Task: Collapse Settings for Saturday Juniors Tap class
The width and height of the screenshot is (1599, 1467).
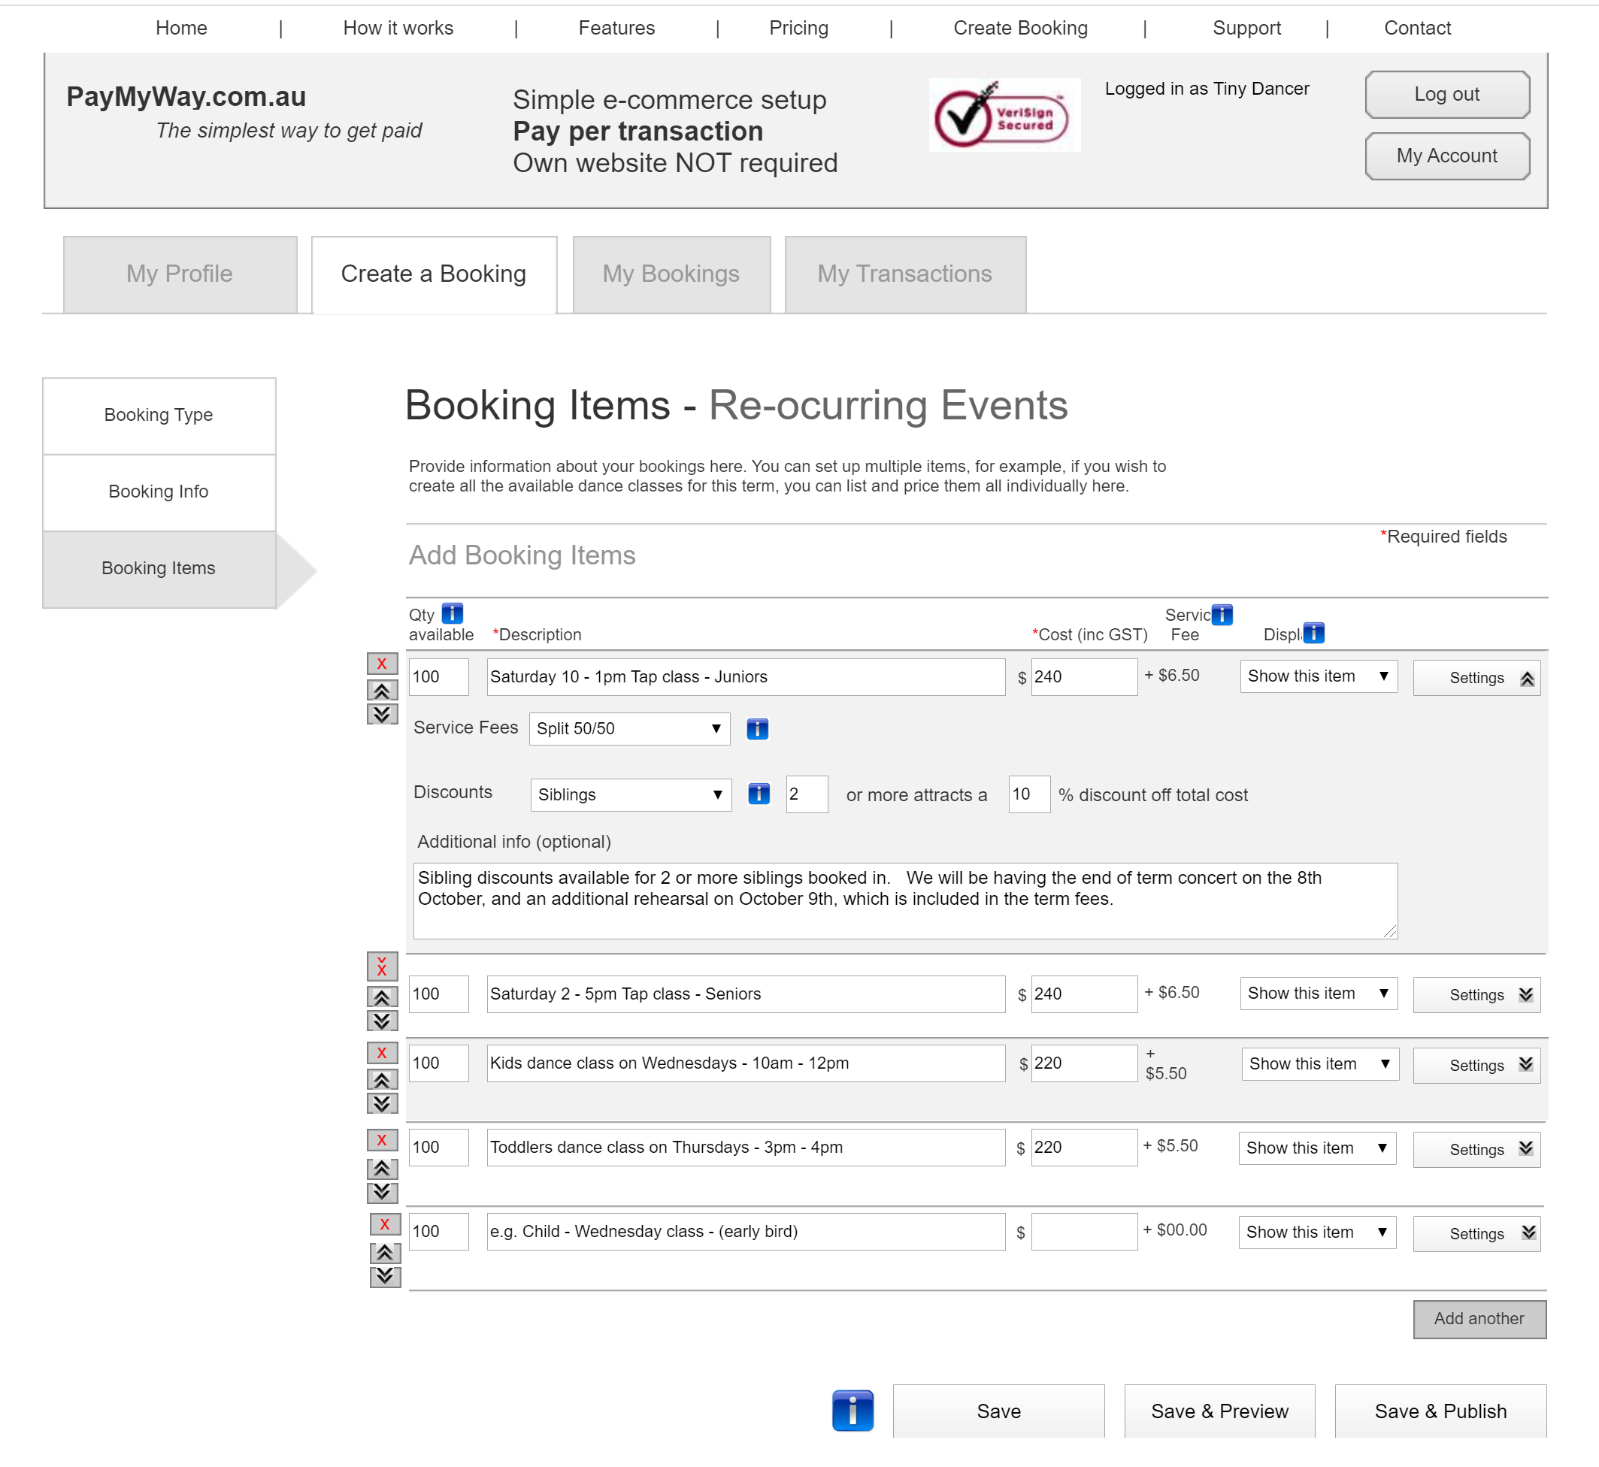Action: (1476, 678)
